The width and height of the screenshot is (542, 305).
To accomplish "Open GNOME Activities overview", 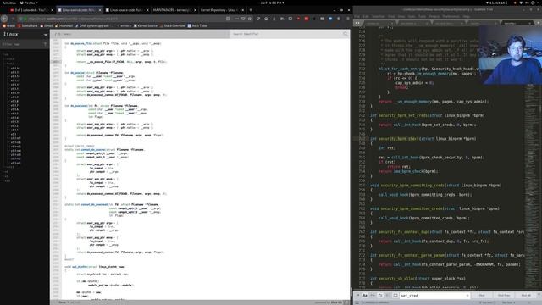I will pos(9,3).
